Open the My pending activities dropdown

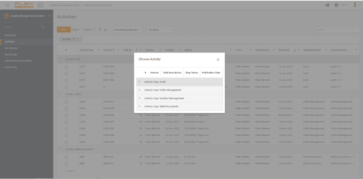click(128, 30)
